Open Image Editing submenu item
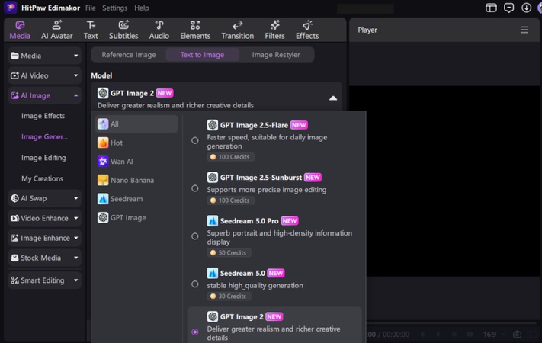The height and width of the screenshot is (343, 542). click(43, 158)
